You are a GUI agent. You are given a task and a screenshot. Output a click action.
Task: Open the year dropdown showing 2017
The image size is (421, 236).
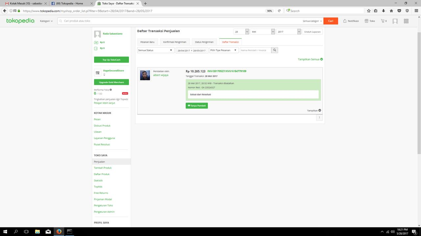[x=289, y=32]
